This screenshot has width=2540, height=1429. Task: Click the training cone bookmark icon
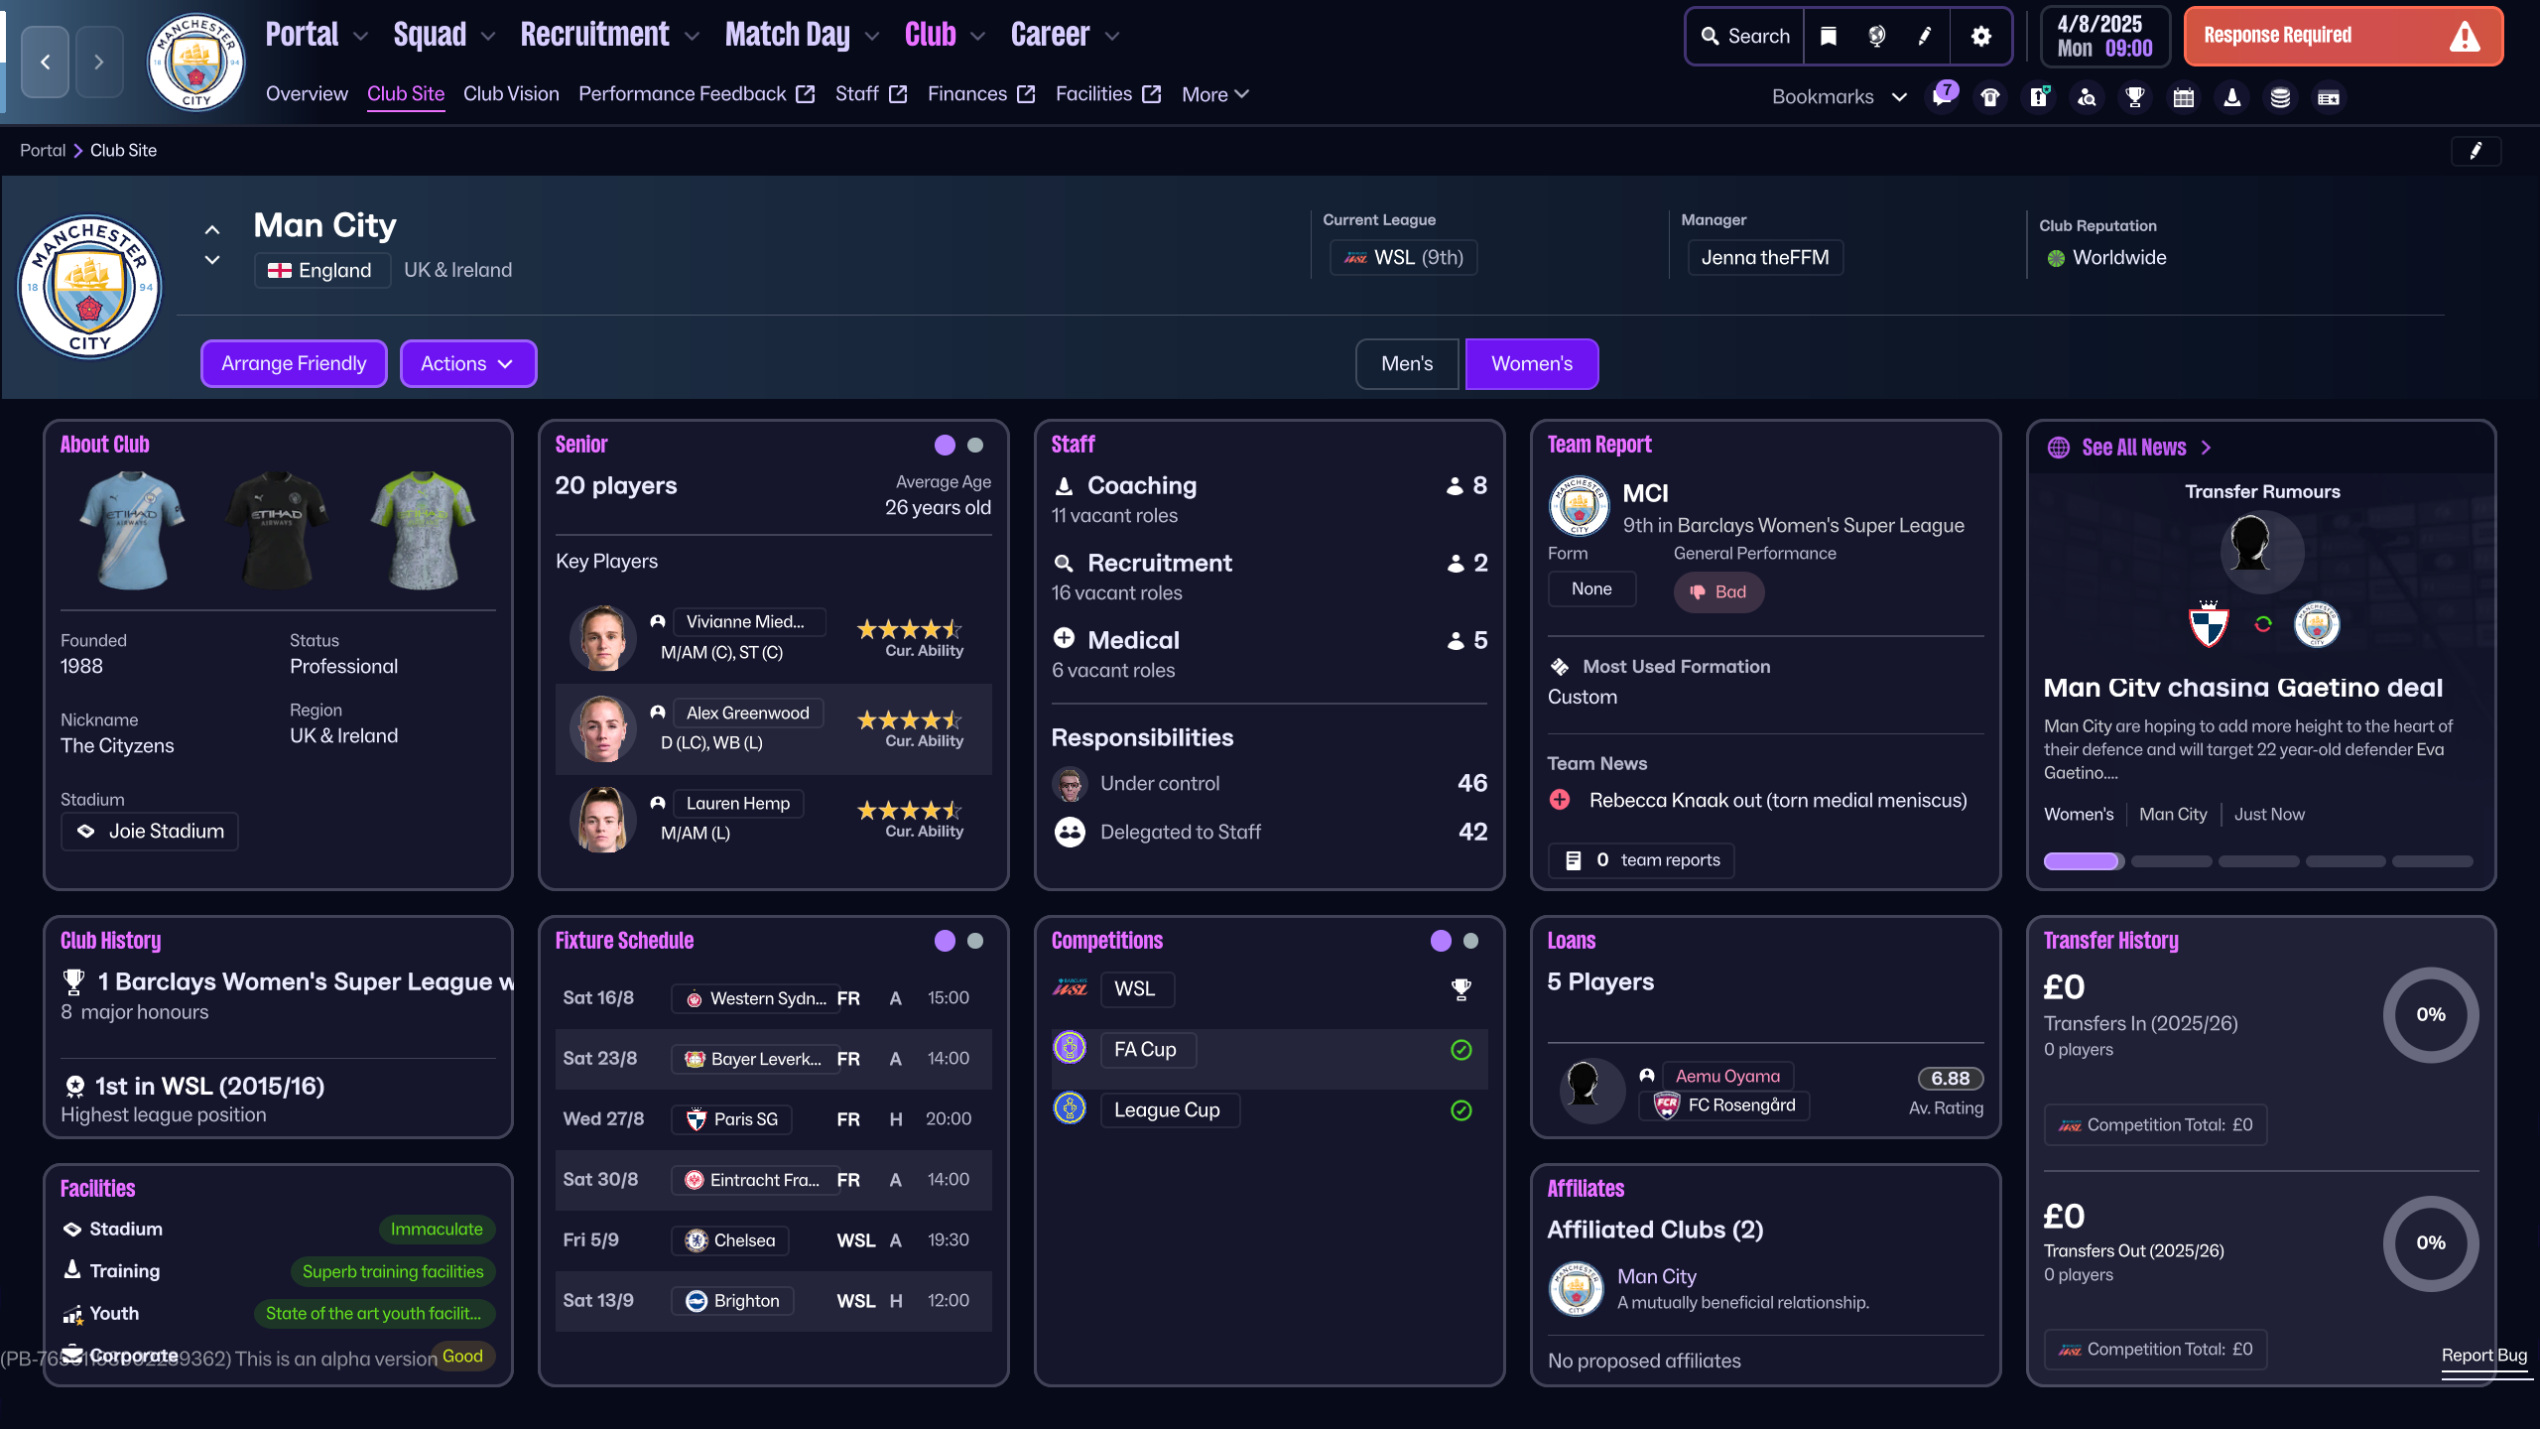coord(2232,97)
